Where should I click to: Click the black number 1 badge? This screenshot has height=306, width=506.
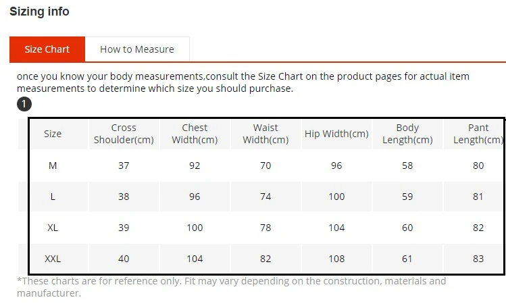click(24, 104)
